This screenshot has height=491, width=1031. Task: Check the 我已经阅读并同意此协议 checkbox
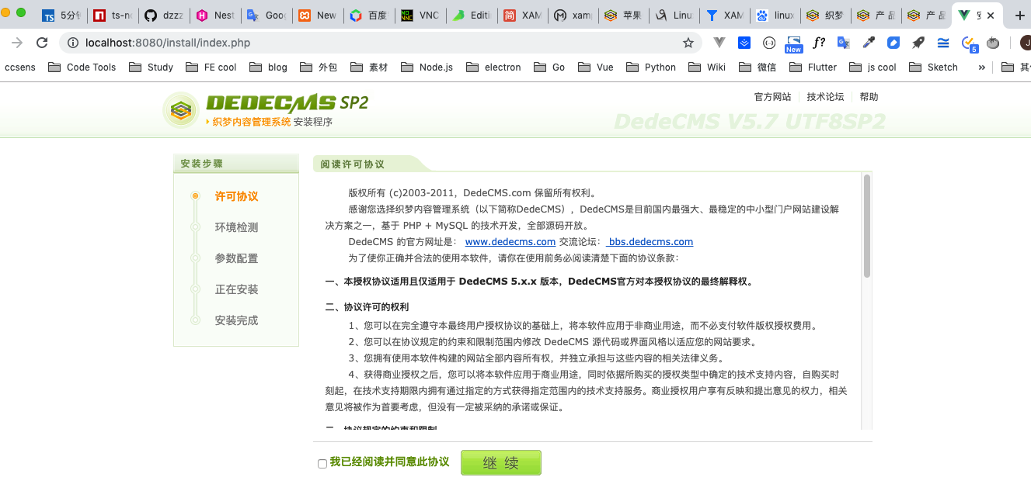pyautogui.click(x=322, y=464)
